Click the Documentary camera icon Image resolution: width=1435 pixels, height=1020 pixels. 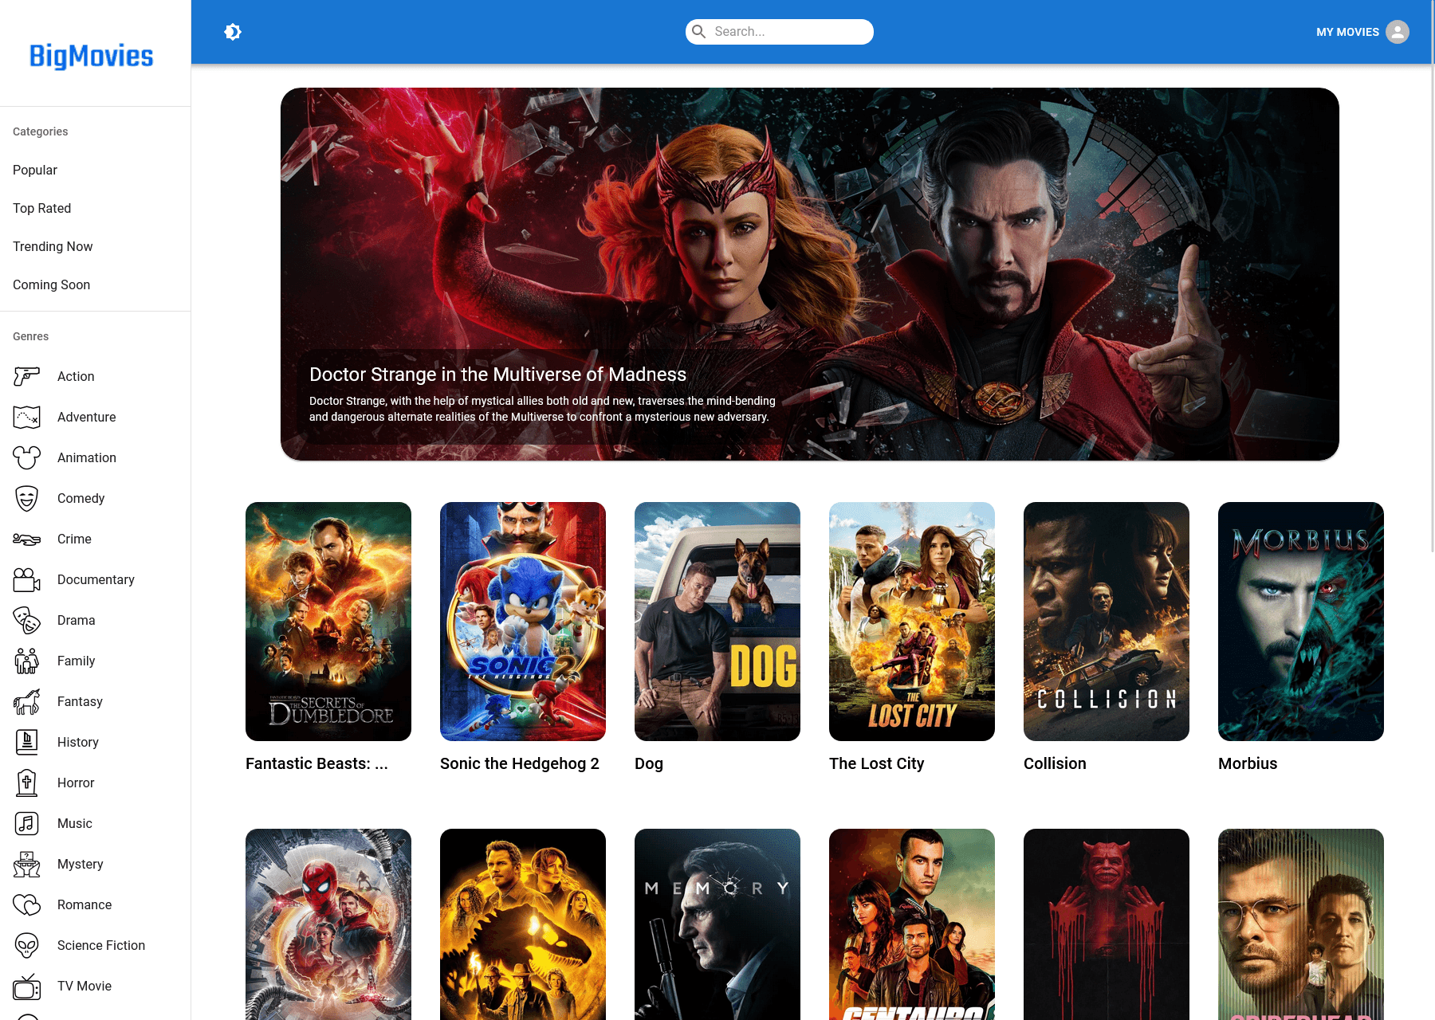pyautogui.click(x=27, y=579)
